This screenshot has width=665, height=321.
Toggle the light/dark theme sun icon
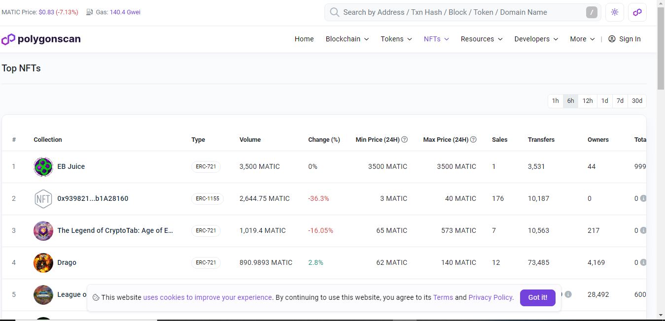click(x=614, y=12)
